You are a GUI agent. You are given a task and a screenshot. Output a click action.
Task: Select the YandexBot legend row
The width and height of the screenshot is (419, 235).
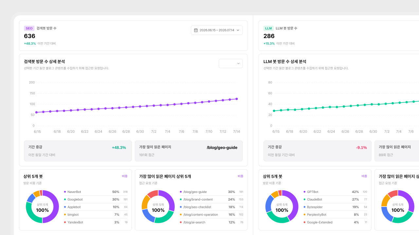point(96,222)
